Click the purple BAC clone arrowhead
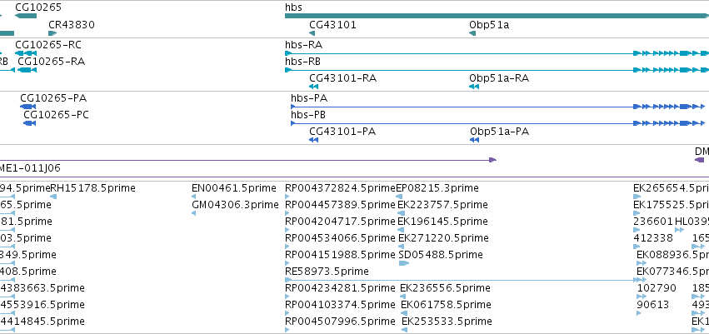Image resolution: width=709 pixels, height=334 pixels. (x=492, y=159)
